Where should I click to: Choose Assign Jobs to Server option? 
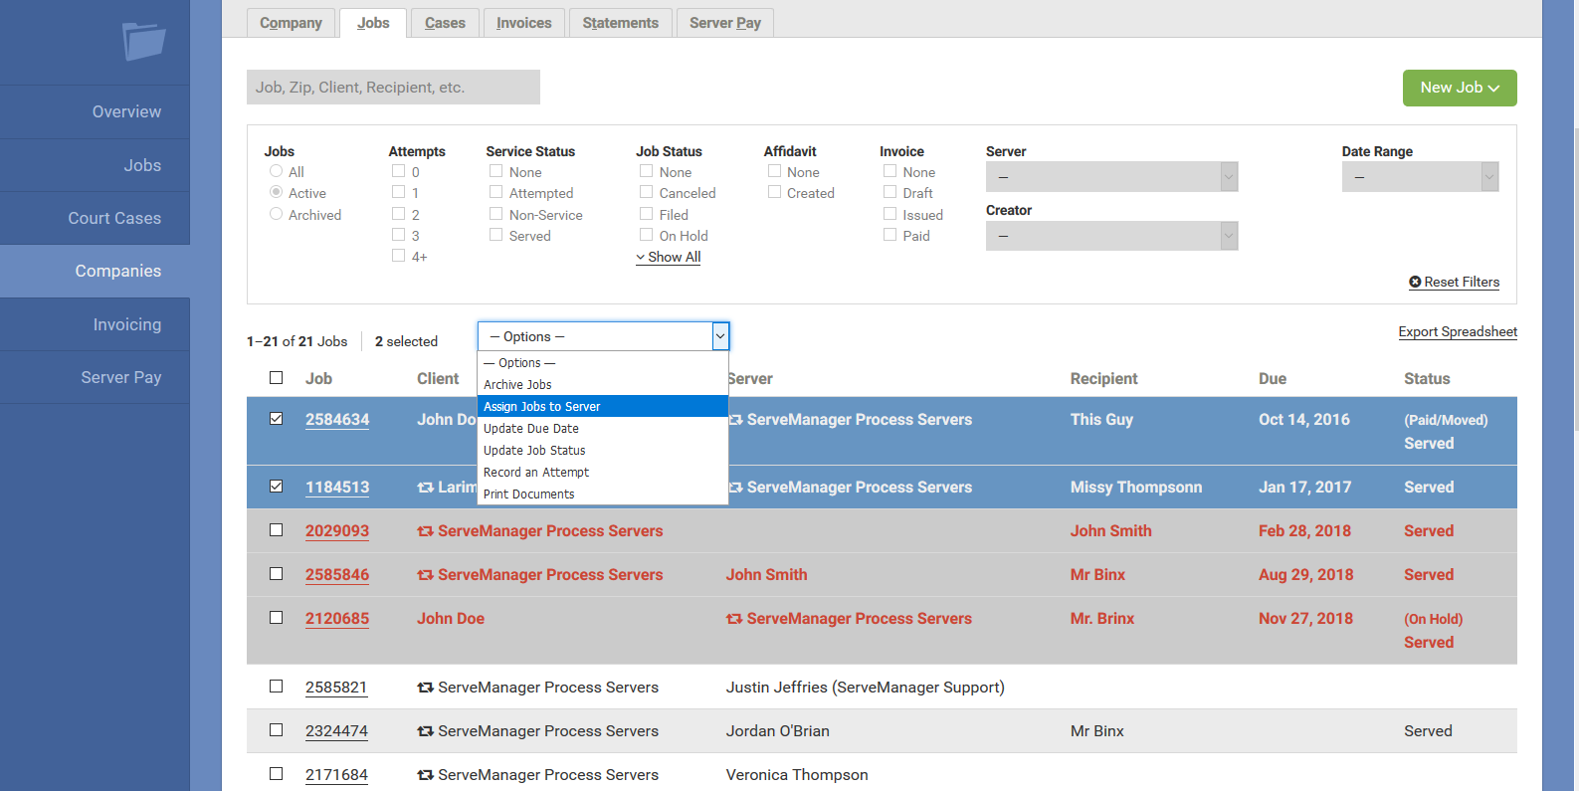(x=542, y=406)
